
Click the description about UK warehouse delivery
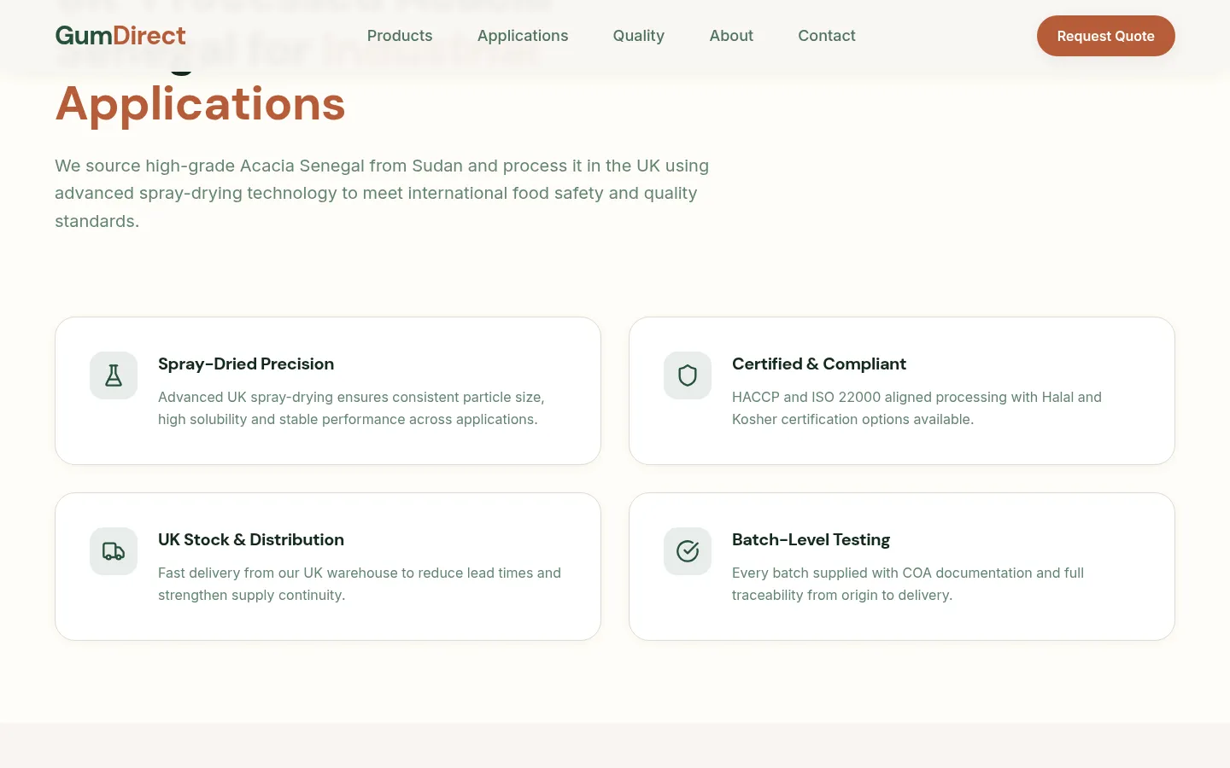tap(360, 584)
